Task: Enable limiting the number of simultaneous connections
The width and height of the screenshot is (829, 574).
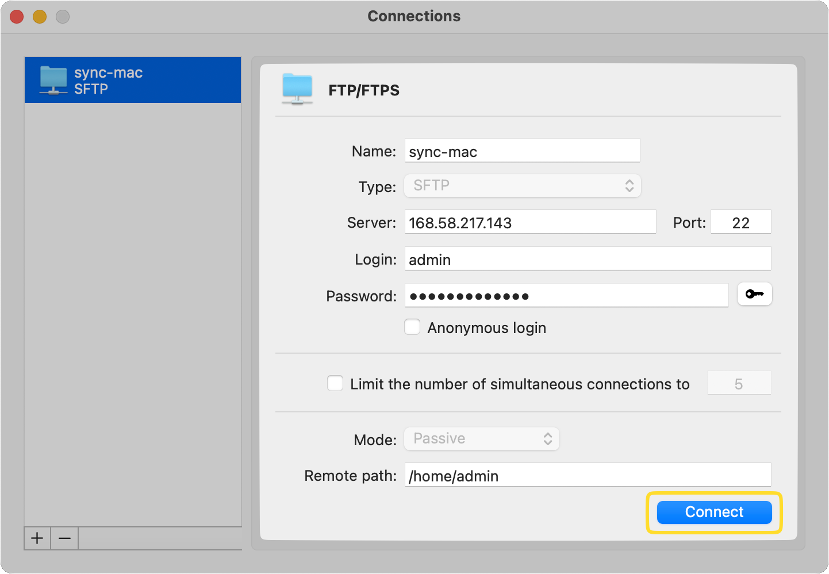Action: pyautogui.click(x=335, y=382)
